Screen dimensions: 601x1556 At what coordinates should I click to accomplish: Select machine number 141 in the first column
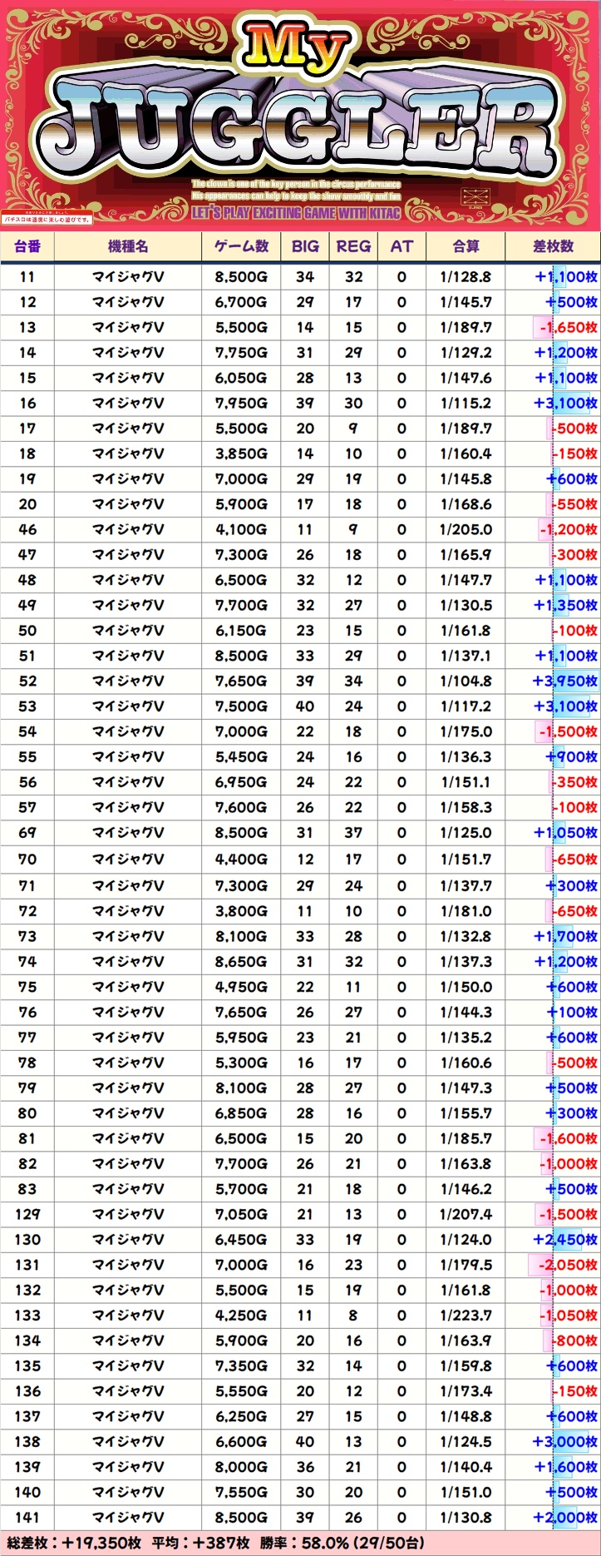point(27,1517)
